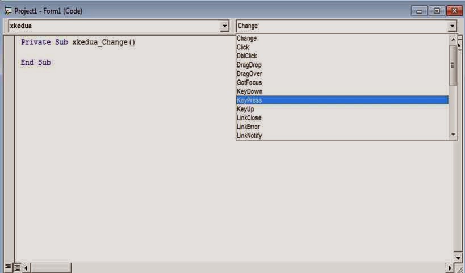The image size is (465, 273).
Task: Pick the LinkError event
Action: point(342,127)
